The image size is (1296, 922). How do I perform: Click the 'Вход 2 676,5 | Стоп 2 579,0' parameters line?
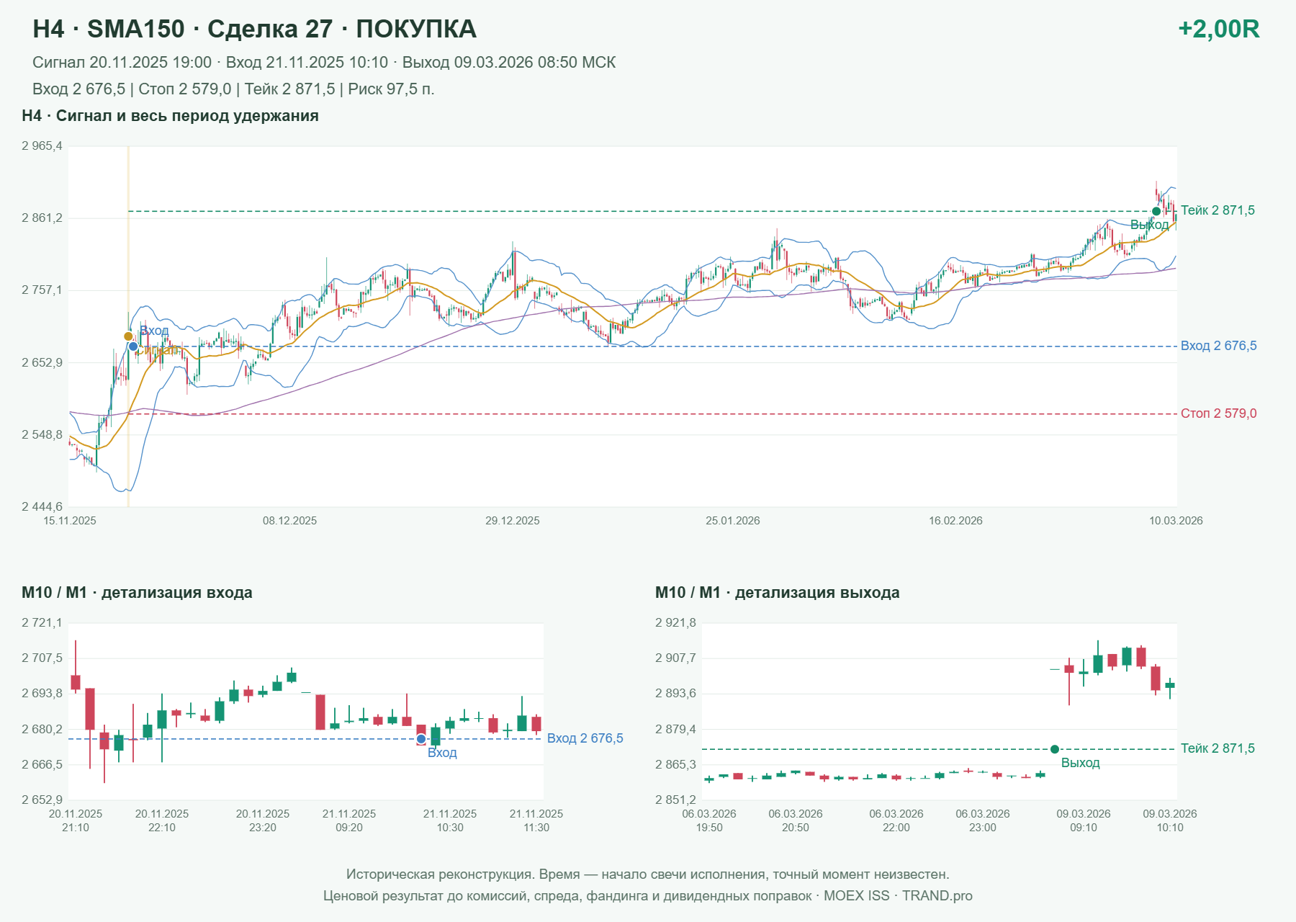[233, 89]
